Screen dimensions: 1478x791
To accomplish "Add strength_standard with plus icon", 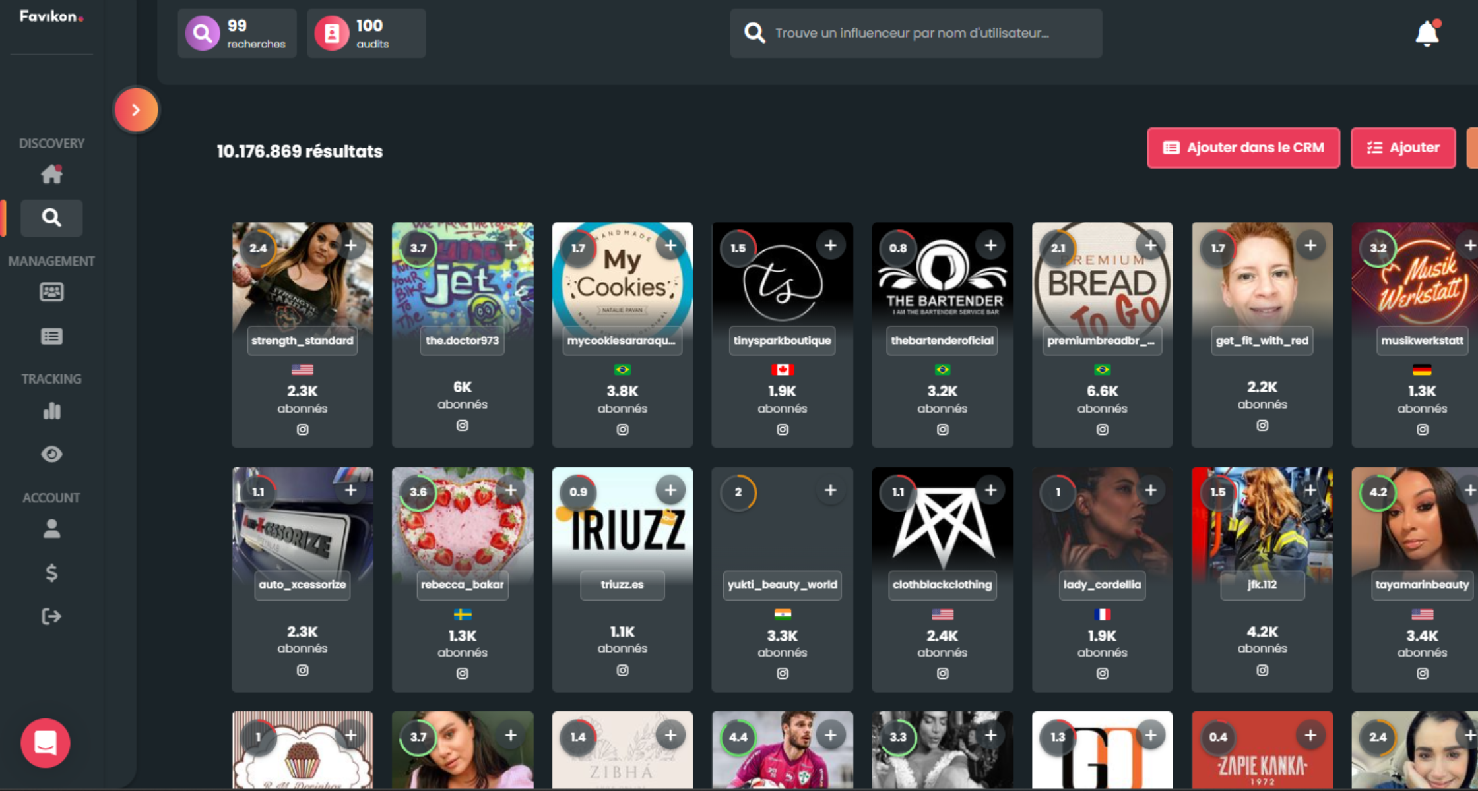I will pyautogui.click(x=350, y=246).
